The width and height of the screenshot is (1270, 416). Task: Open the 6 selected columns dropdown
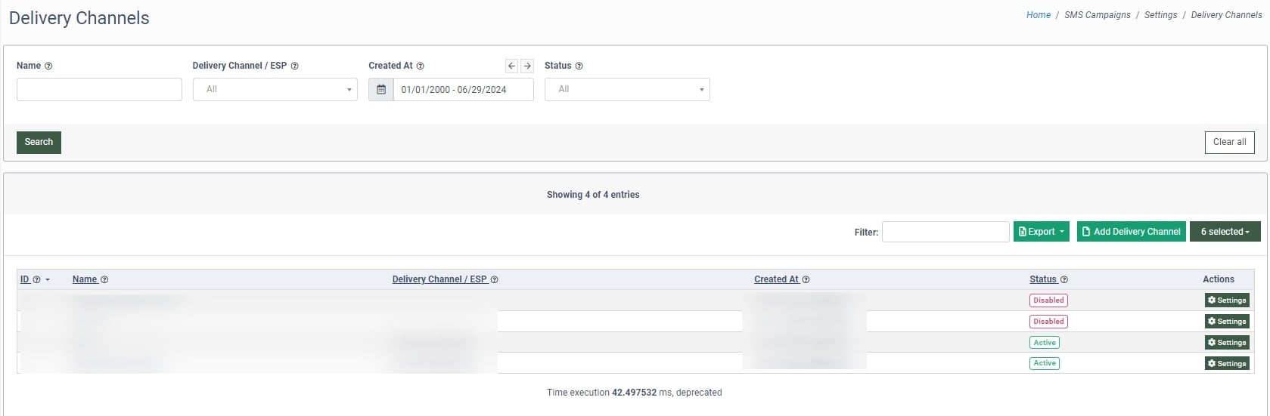tap(1225, 232)
